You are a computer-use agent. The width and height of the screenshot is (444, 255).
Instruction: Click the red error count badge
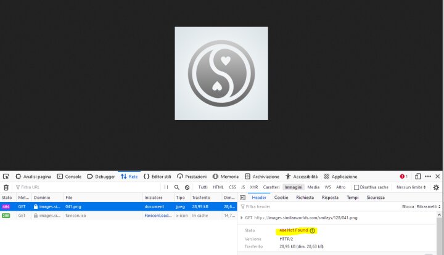[x=403, y=176]
